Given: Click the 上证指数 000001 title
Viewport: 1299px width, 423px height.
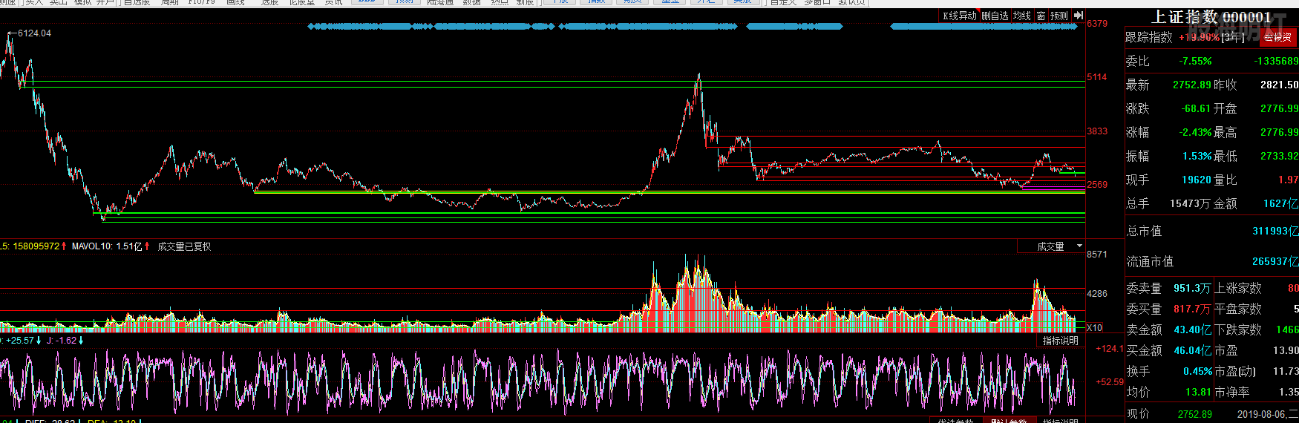Looking at the screenshot, I should coord(1211,17).
